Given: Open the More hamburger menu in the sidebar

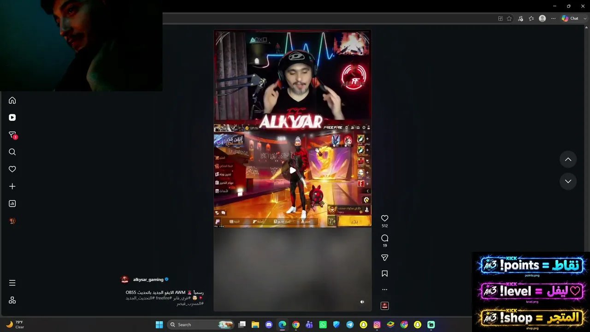Looking at the screenshot, I should point(12,283).
